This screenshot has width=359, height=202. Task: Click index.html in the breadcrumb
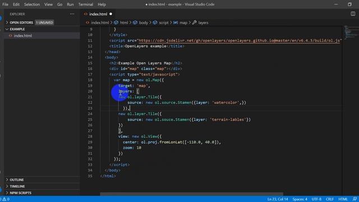point(100,22)
